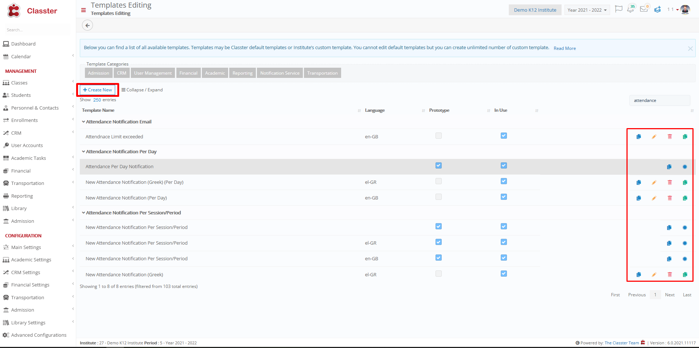Delete the 'Attendnace Limit exceeded' template
Viewport: 699px width, 348px height.
click(x=669, y=137)
